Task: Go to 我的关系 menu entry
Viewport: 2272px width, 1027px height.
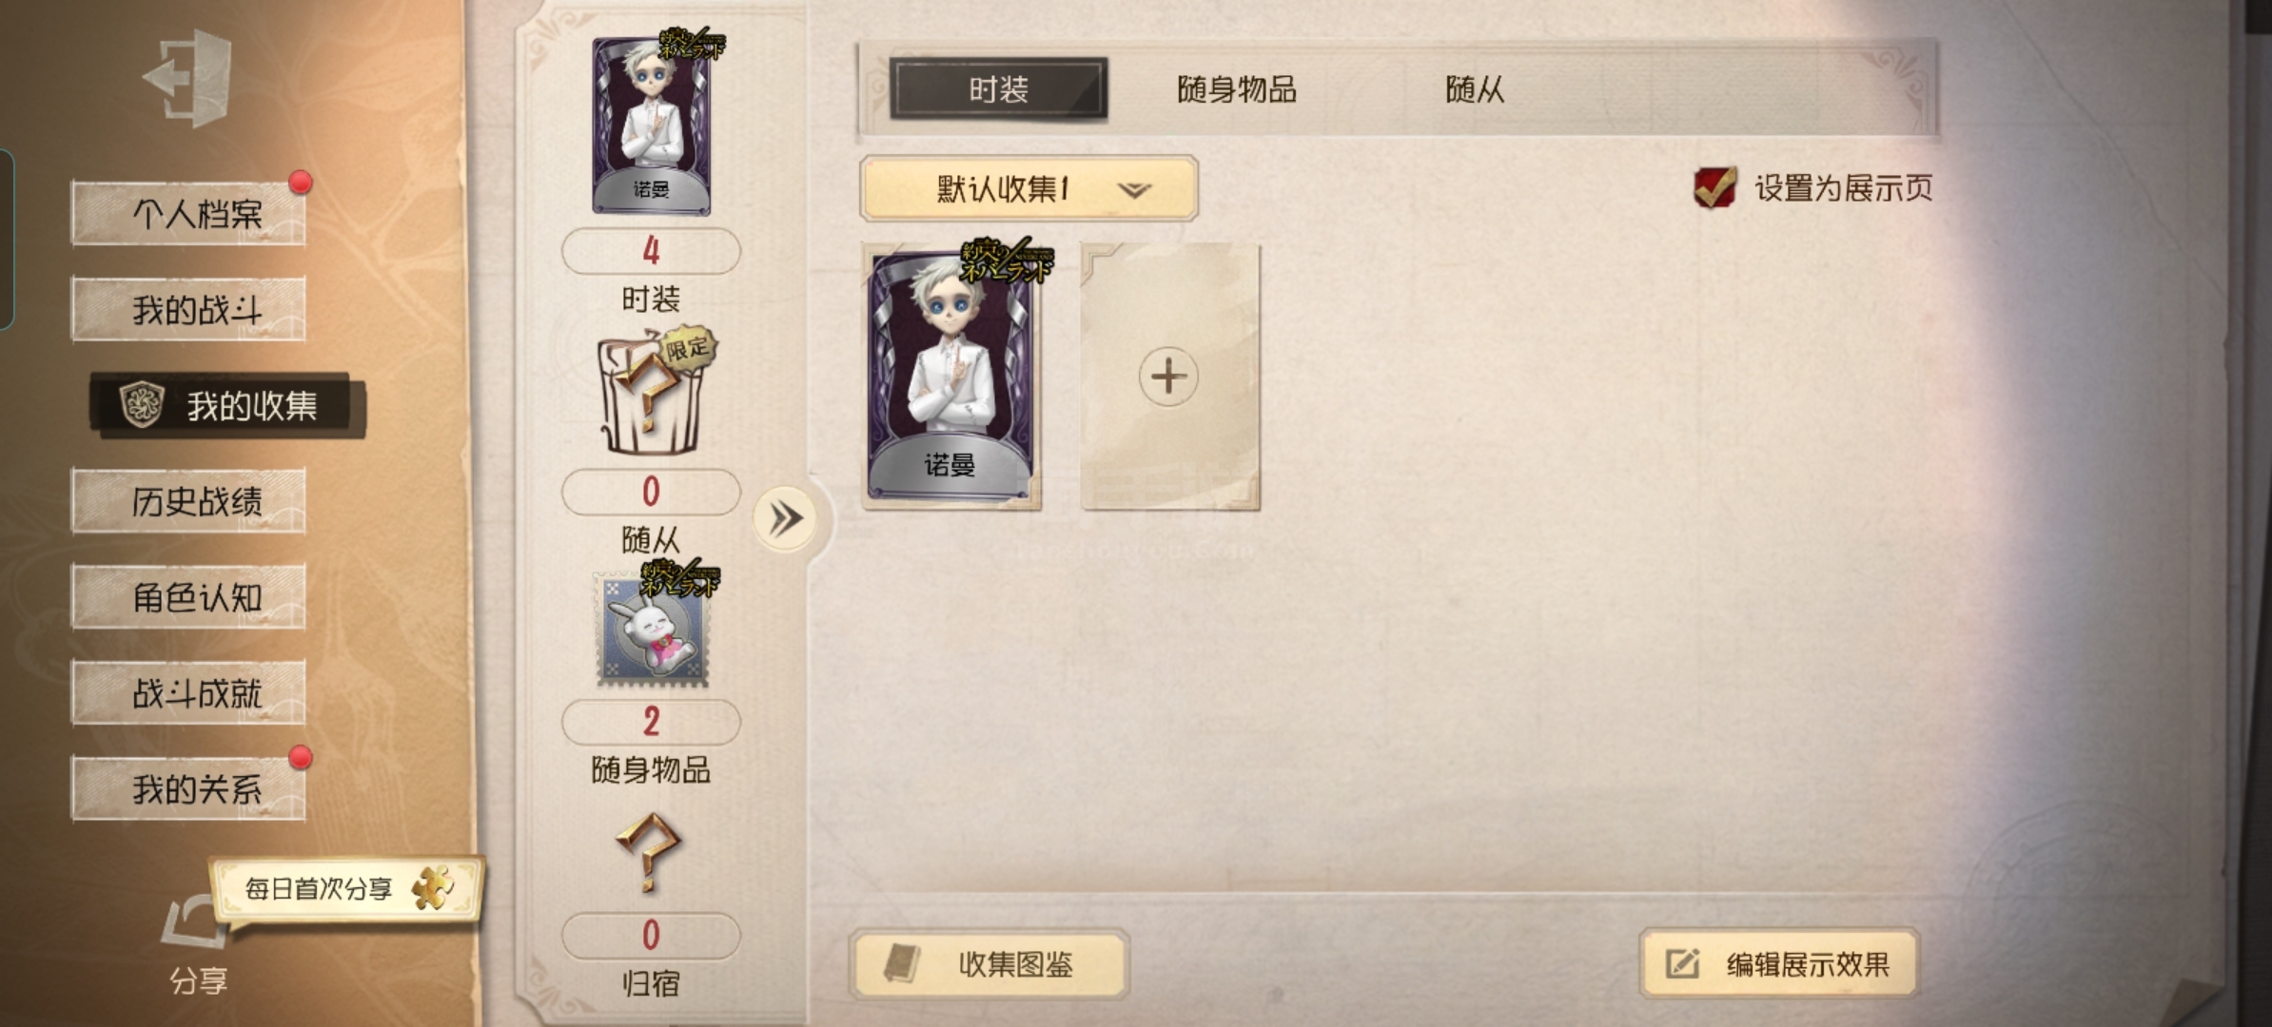Action: coord(188,788)
